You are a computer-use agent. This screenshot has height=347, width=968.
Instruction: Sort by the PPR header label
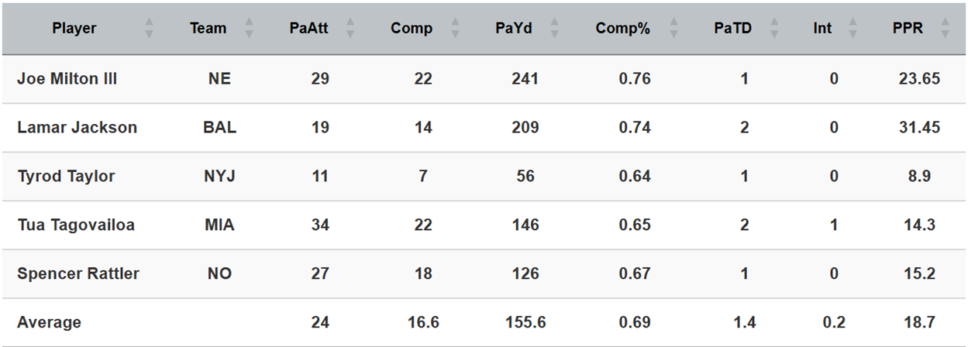(908, 29)
